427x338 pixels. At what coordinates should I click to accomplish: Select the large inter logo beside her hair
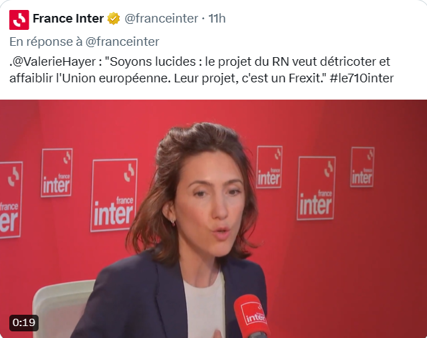click(x=114, y=195)
